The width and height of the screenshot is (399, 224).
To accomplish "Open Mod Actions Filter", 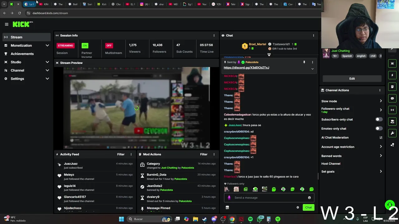I will point(204,154).
